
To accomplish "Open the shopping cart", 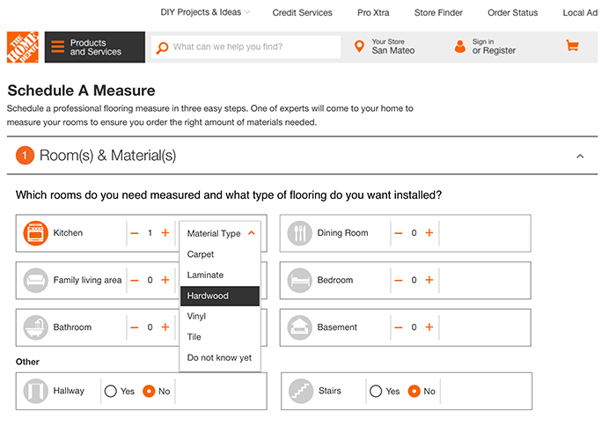I will (x=572, y=46).
